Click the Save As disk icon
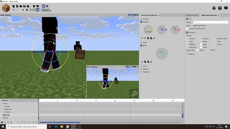Image resolution: width=230 pixels, height=129 pixels. coord(28,6)
